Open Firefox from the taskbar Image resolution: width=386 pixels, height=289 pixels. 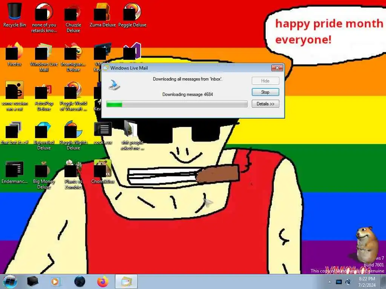click(103, 281)
